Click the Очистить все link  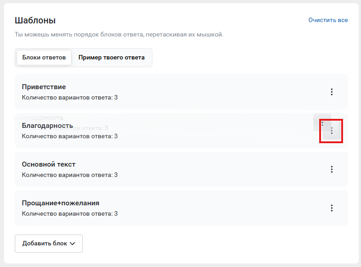tap(328, 20)
